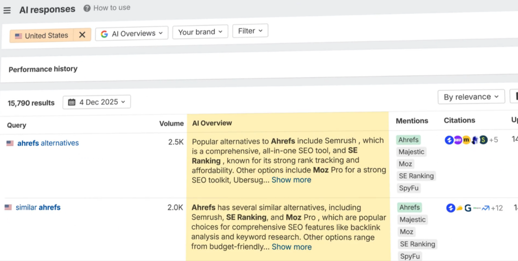Viewport: 518px width, 261px height.
Task: Click Moz mention tag in ahrefs alternatives row
Action: point(405,164)
